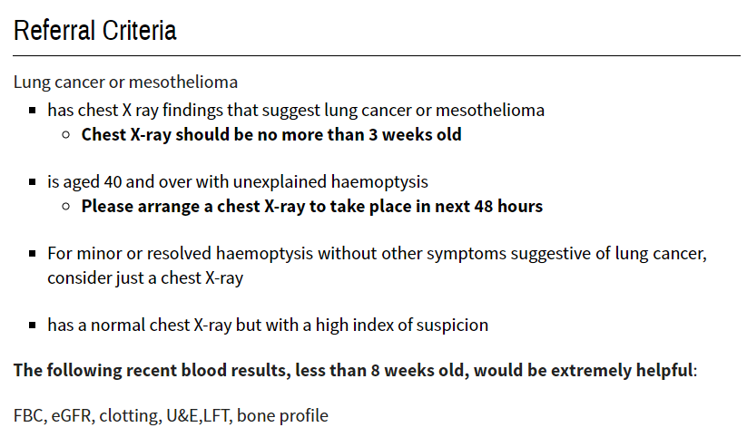Click the 'aged 40 and over' bullet line
Image resolution: width=747 pixels, height=447 pixels.
[x=238, y=182]
